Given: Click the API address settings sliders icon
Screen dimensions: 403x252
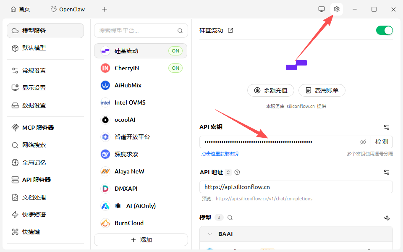Looking at the screenshot, I should [x=387, y=172].
